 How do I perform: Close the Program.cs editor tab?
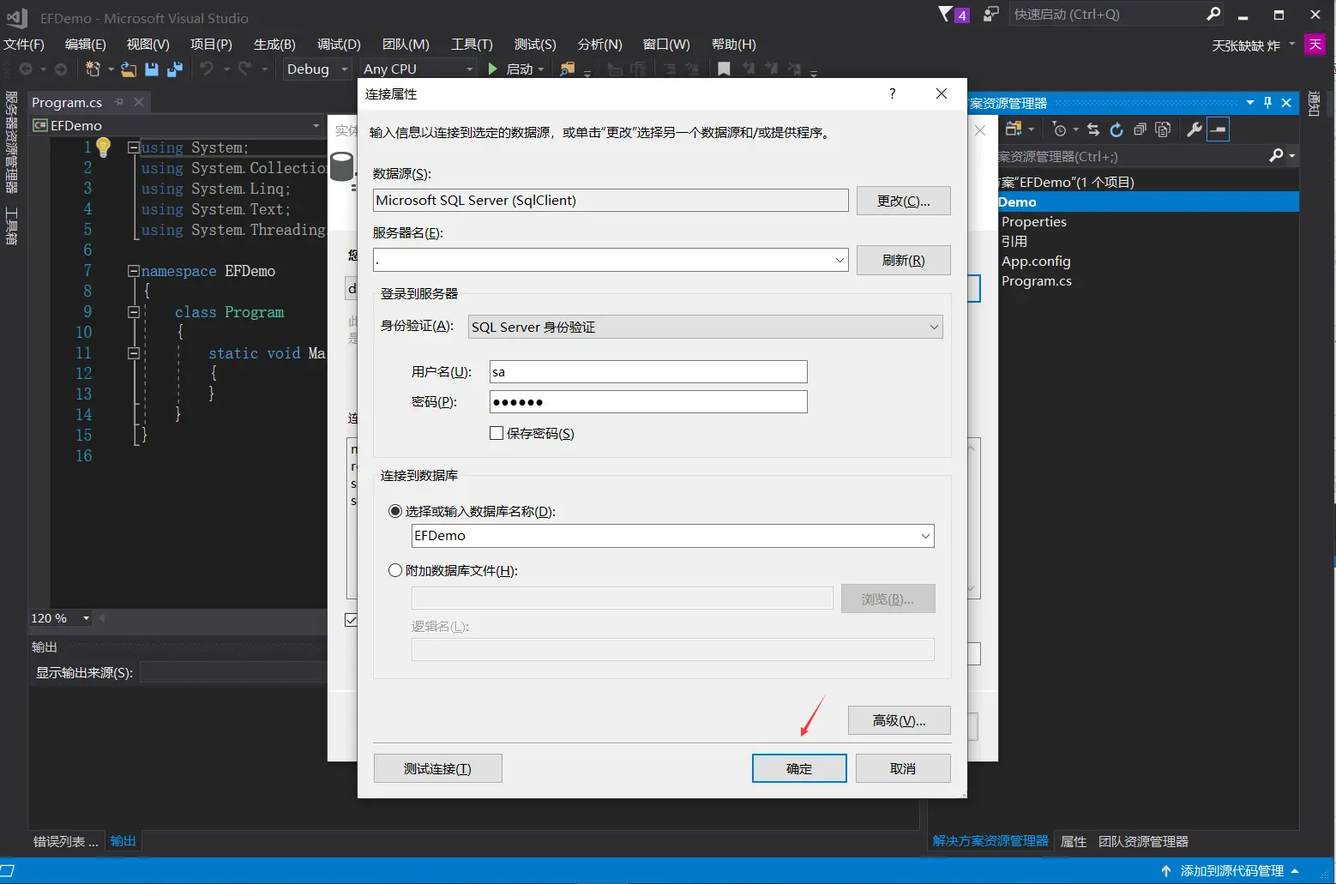139,102
